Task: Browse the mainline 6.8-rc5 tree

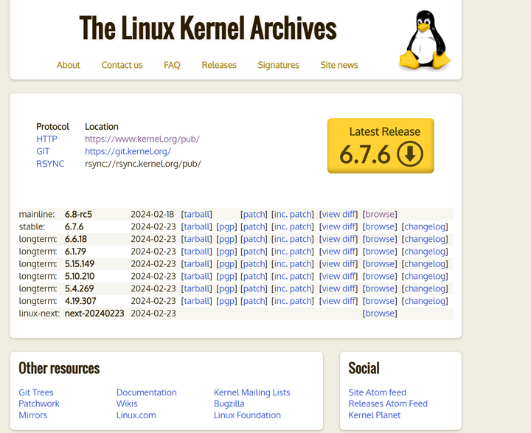Action: coord(380,214)
